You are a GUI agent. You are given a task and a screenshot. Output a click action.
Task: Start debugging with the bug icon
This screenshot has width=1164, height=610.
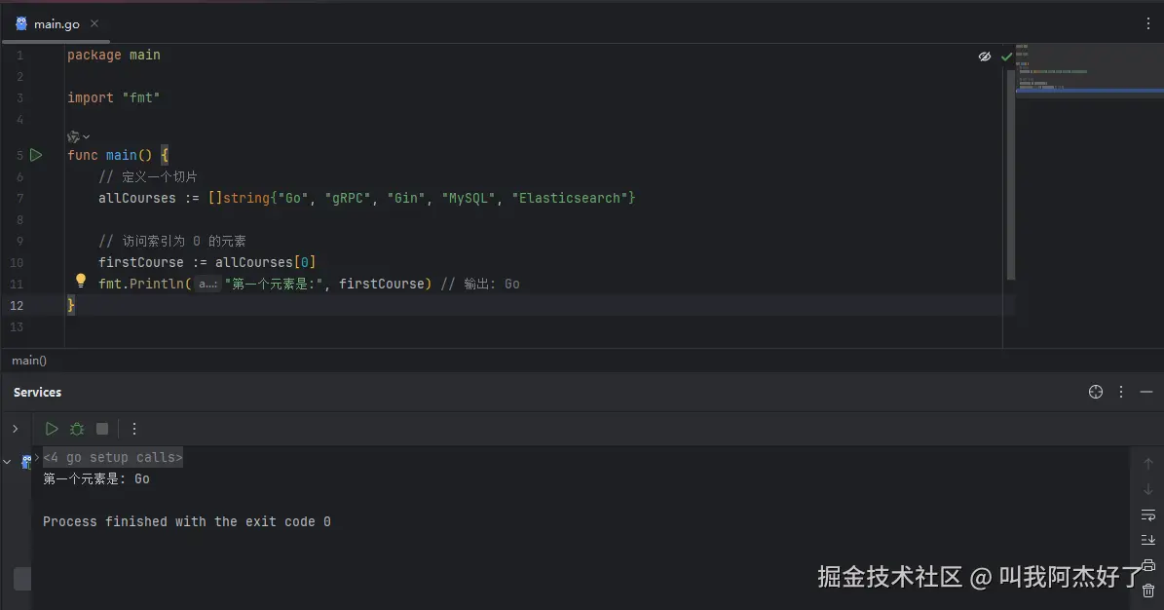[x=76, y=429]
